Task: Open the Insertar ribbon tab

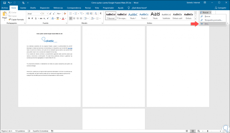Action: (23, 7)
